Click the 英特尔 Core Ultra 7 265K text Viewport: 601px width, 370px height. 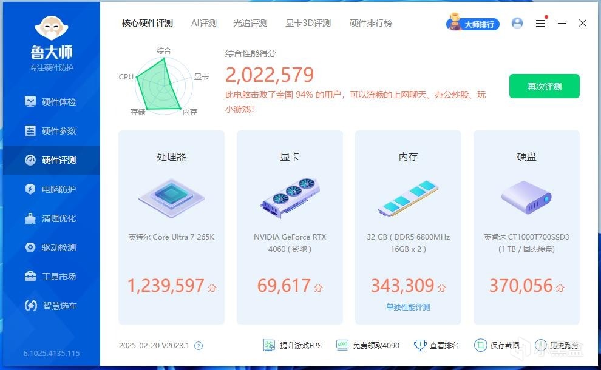[x=171, y=237]
